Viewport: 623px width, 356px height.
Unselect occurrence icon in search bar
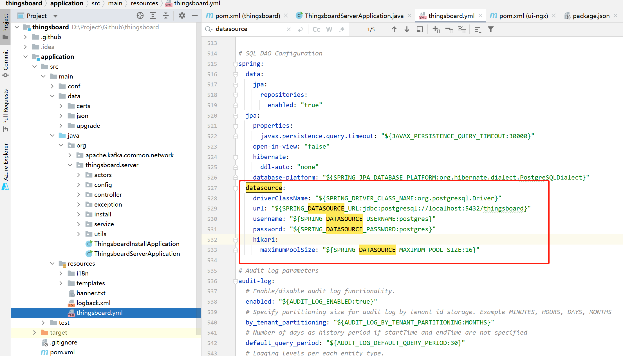(x=449, y=30)
